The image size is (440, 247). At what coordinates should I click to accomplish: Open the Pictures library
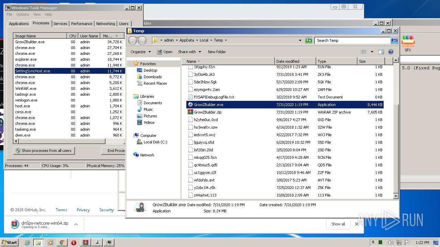(x=150, y=116)
